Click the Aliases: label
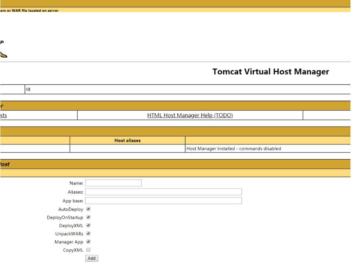The height and width of the screenshot is (266, 352). pos(75,192)
